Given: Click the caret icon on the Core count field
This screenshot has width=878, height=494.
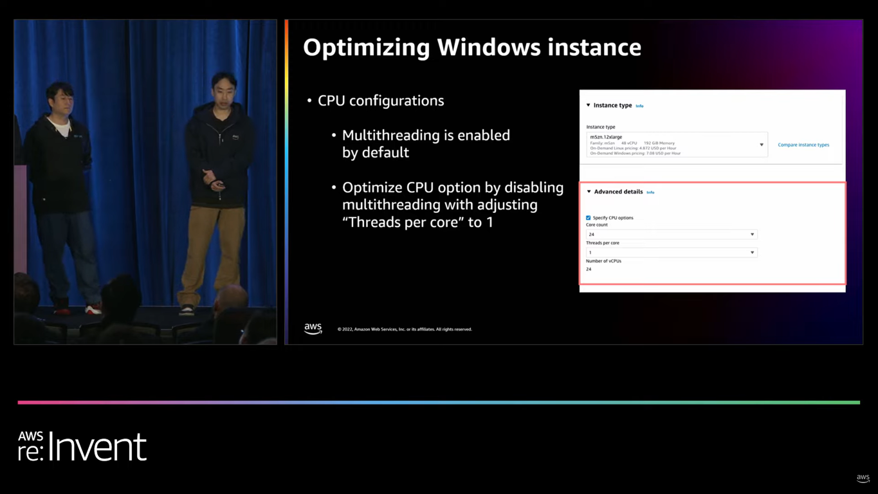Looking at the screenshot, I should [752, 234].
